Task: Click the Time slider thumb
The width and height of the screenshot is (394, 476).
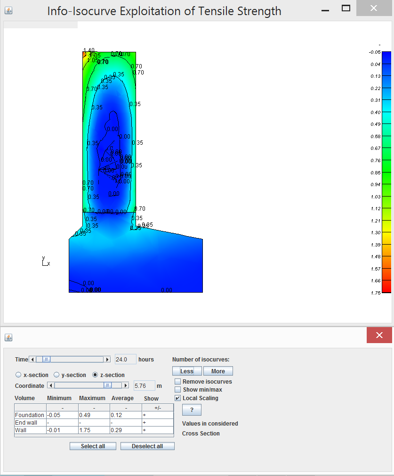Action: click(46, 360)
